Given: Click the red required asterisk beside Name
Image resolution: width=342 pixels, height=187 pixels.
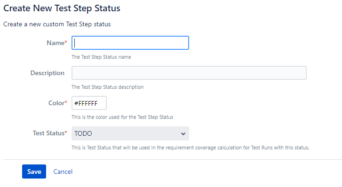Looking at the screenshot, I should click(66, 41).
